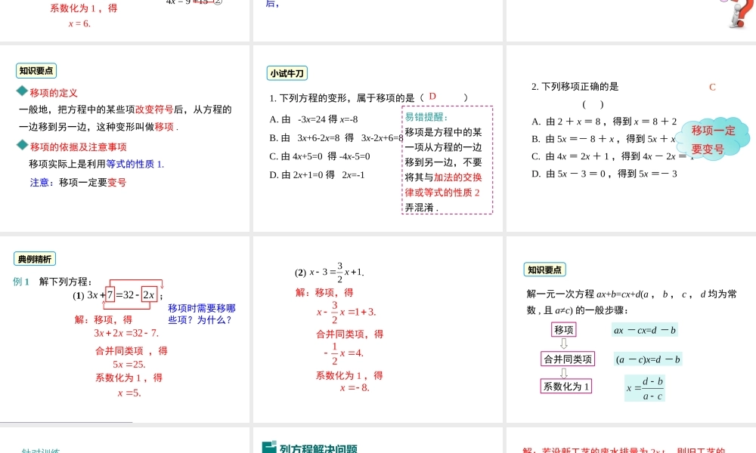Click the result x = 5.
Screen dimensions: 756x453
click(x=129, y=393)
